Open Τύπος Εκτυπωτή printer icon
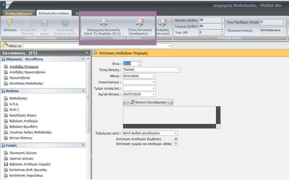The height and width of the screenshot is (180, 289). tap(140, 23)
